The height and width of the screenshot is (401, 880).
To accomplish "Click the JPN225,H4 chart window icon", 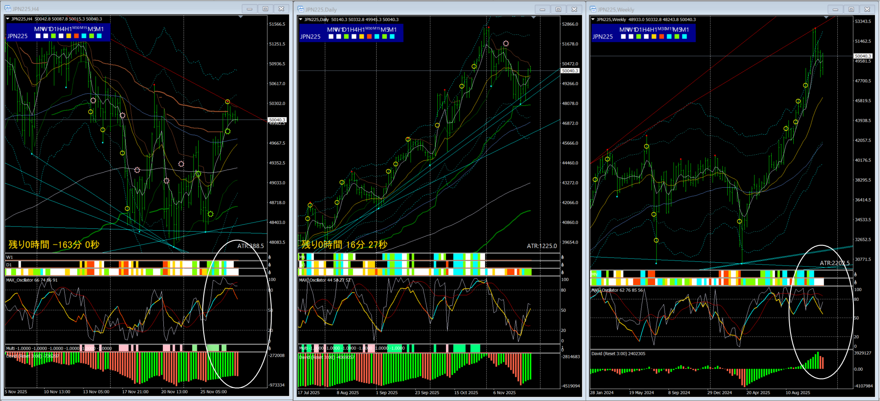I will click(7, 9).
